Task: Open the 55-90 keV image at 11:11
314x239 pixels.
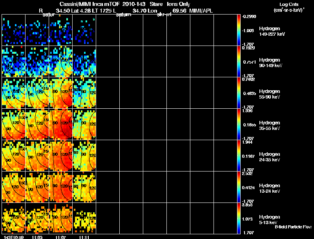Action: [x=84, y=93]
